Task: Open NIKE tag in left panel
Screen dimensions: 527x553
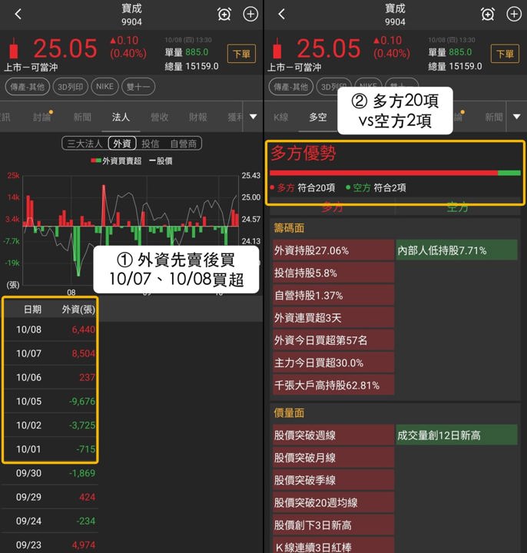Action: pyautogui.click(x=104, y=87)
